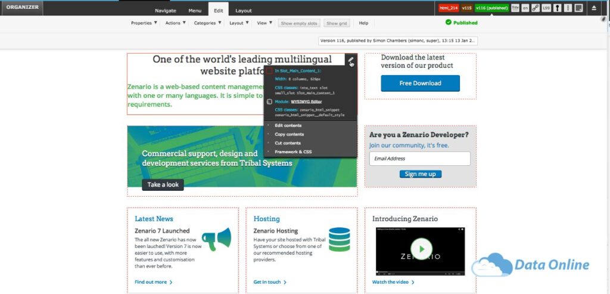Switch to the Layout tab

(x=244, y=11)
